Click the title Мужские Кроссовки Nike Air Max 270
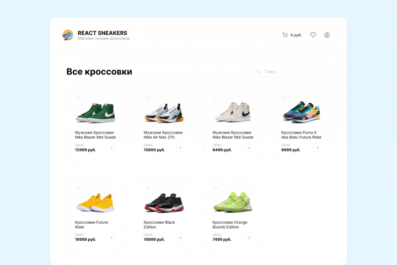This screenshot has width=397, height=265. coord(163,135)
